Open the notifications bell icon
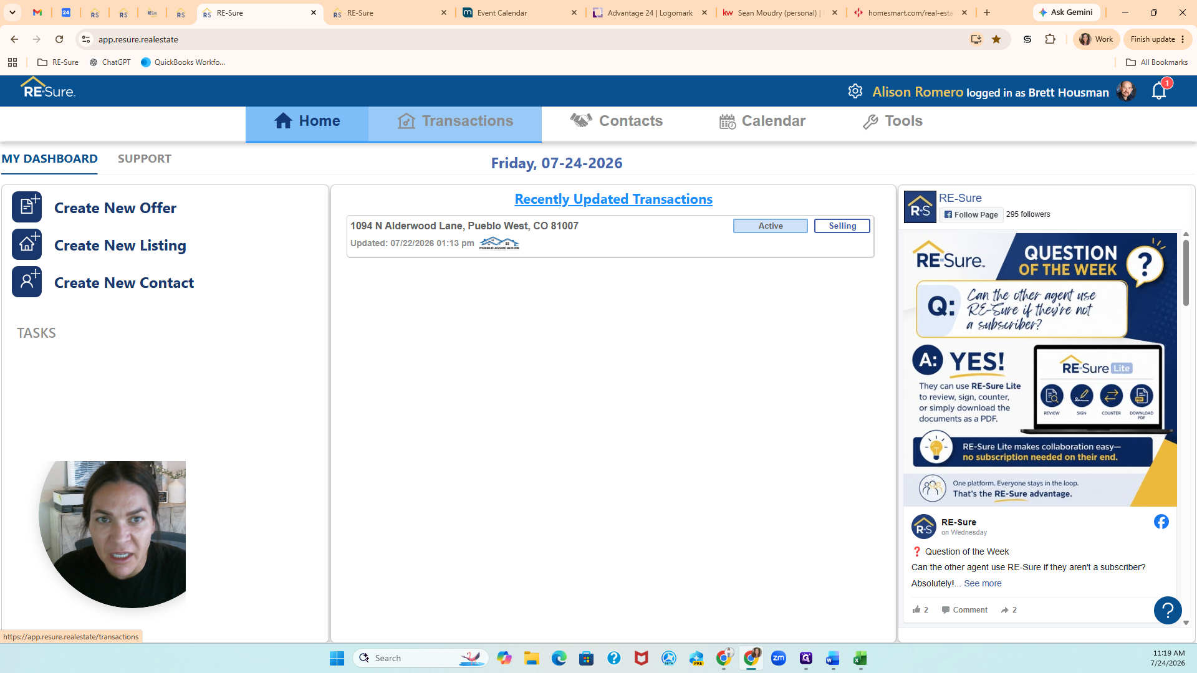 [x=1159, y=92]
